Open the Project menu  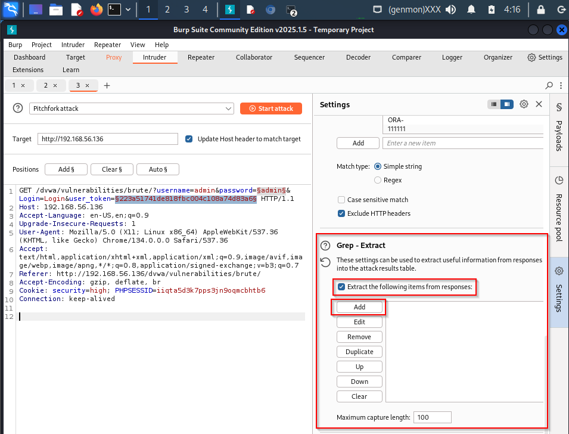(x=41, y=45)
